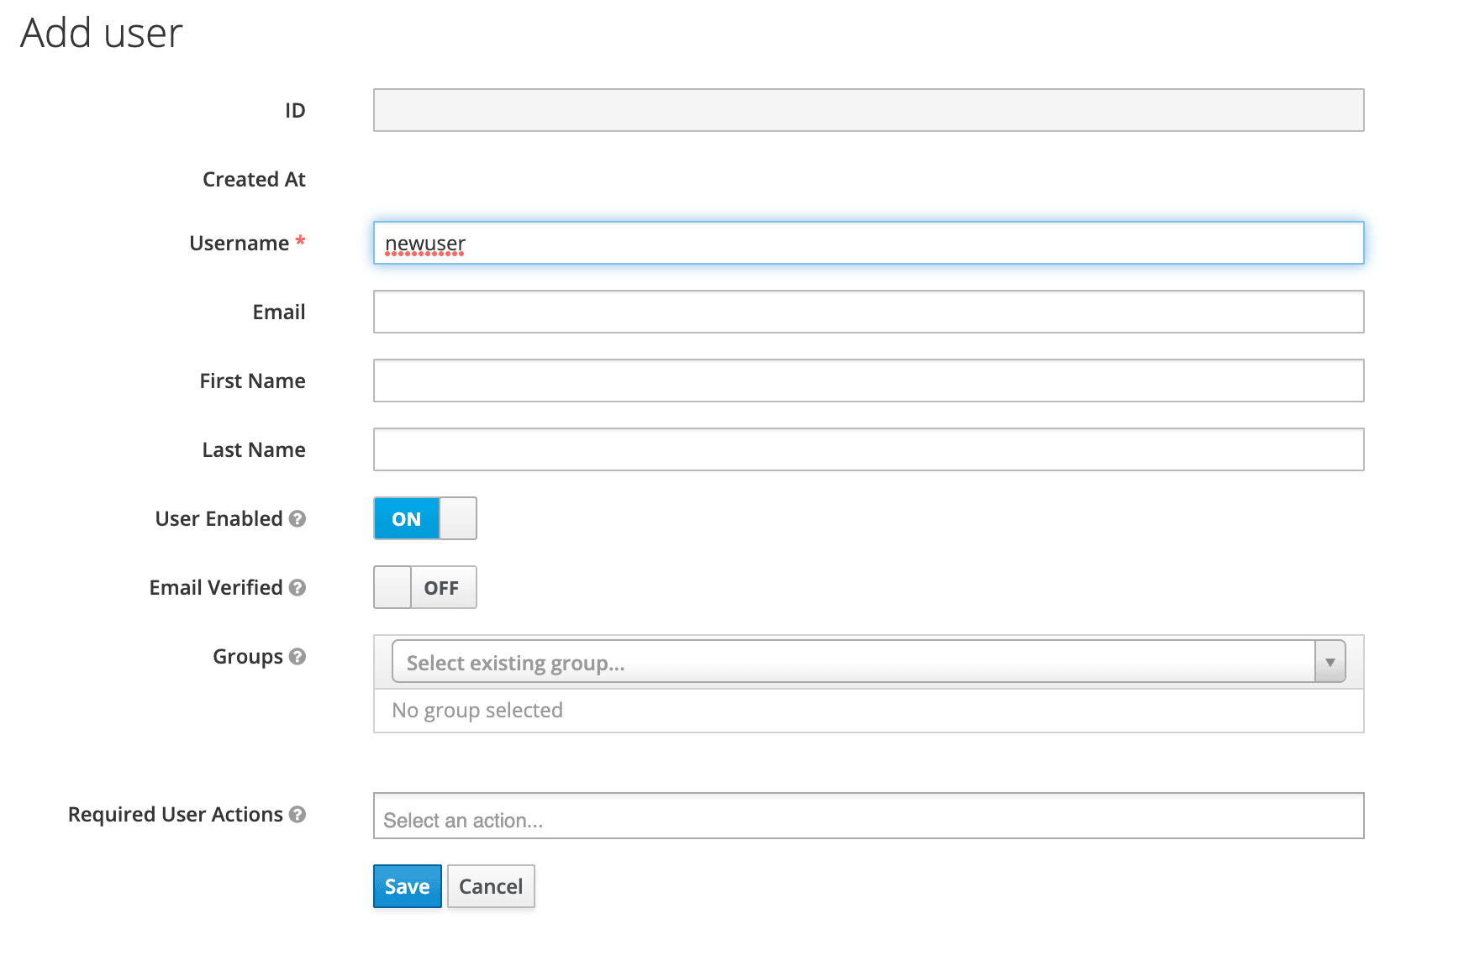Click the Last Name input field
Screen dimensions: 1464x966
click(x=867, y=449)
